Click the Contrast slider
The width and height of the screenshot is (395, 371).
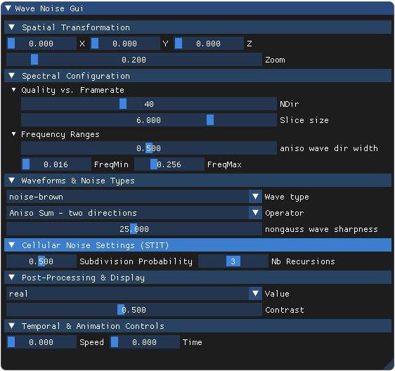pyautogui.click(x=134, y=310)
